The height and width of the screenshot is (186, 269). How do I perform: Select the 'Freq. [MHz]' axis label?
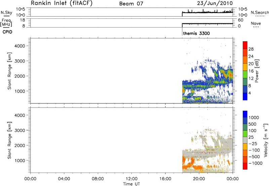[6, 22]
